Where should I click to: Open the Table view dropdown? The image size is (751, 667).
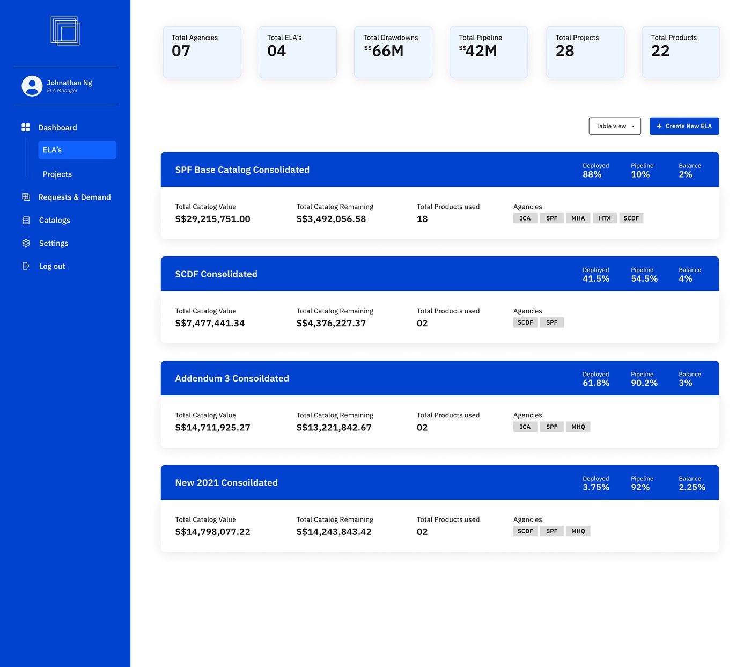pos(615,126)
